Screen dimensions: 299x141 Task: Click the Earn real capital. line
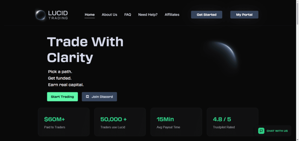(66, 85)
